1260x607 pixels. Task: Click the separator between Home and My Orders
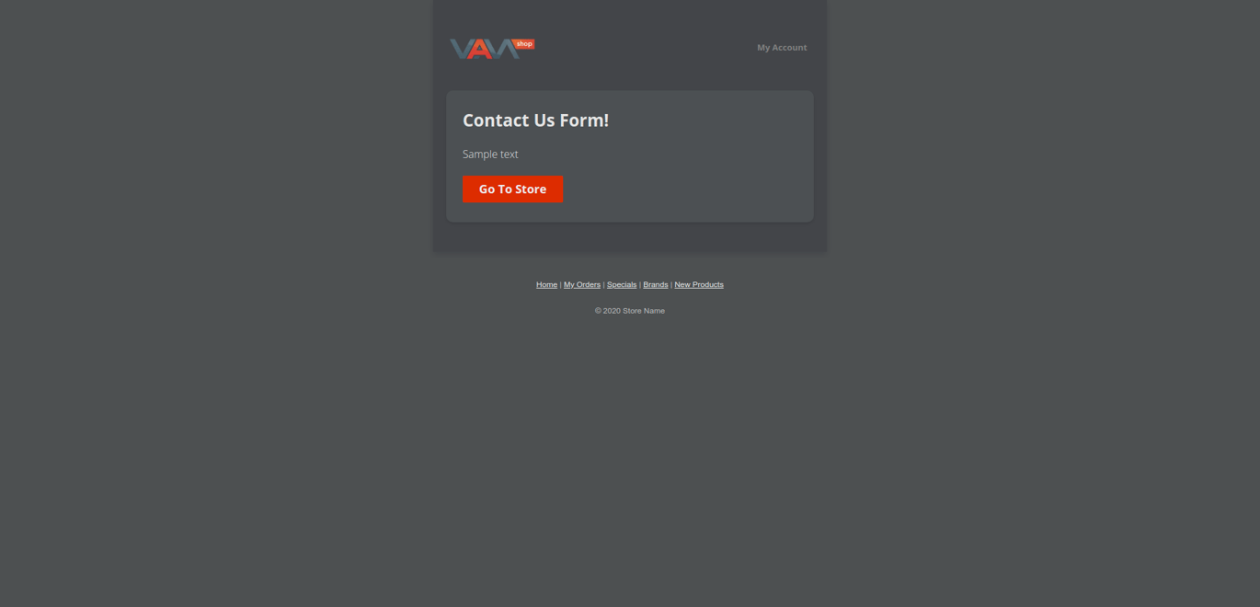coord(560,285)
